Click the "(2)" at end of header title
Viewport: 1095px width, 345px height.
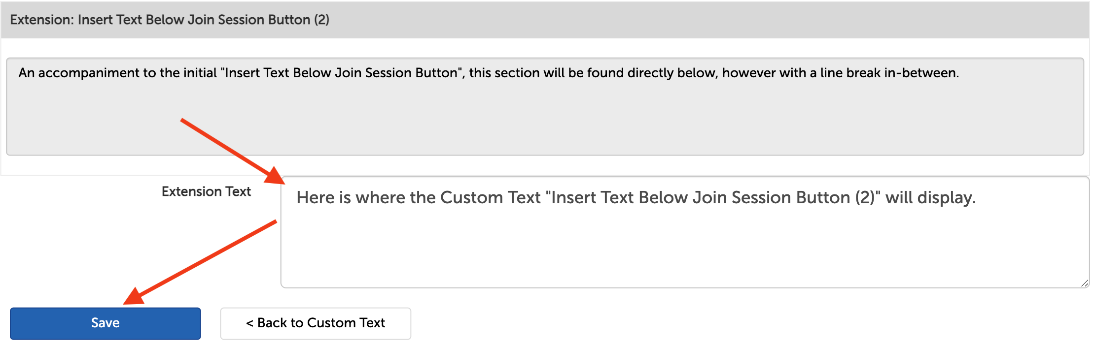[321, 20]
